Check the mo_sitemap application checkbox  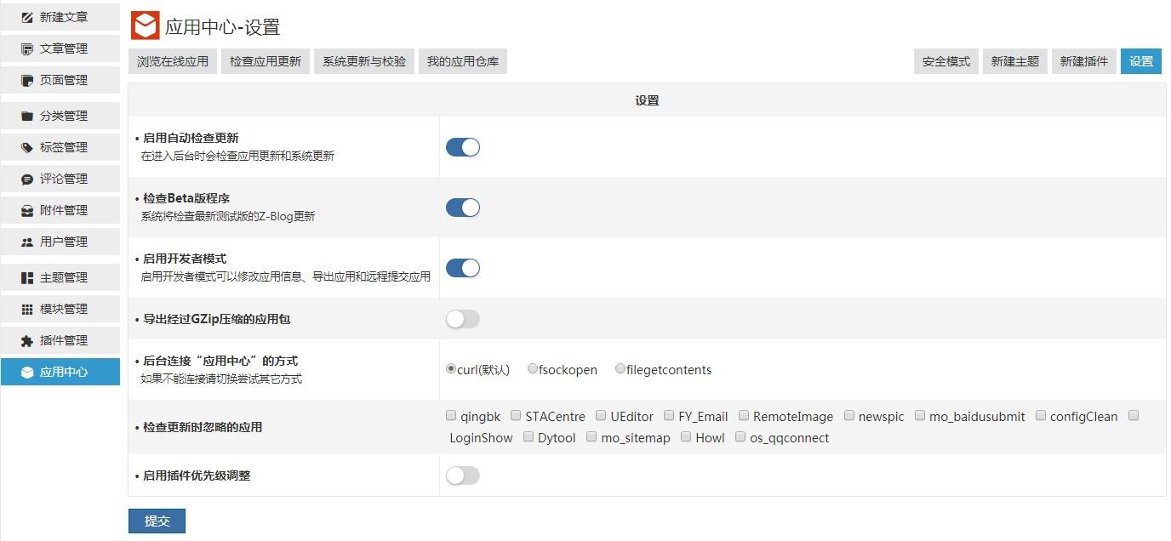(591, 437)
